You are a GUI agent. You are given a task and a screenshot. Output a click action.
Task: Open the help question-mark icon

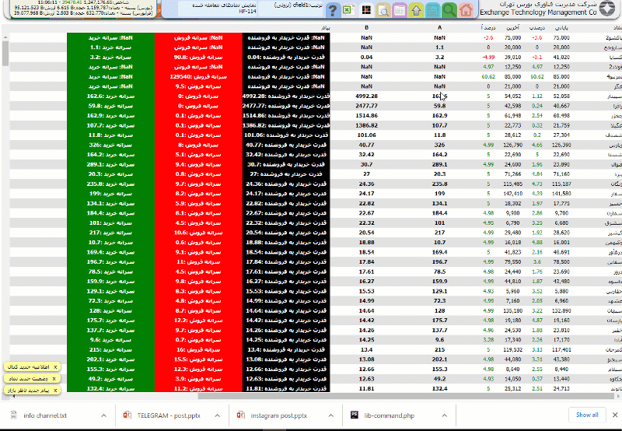point(333,10)
